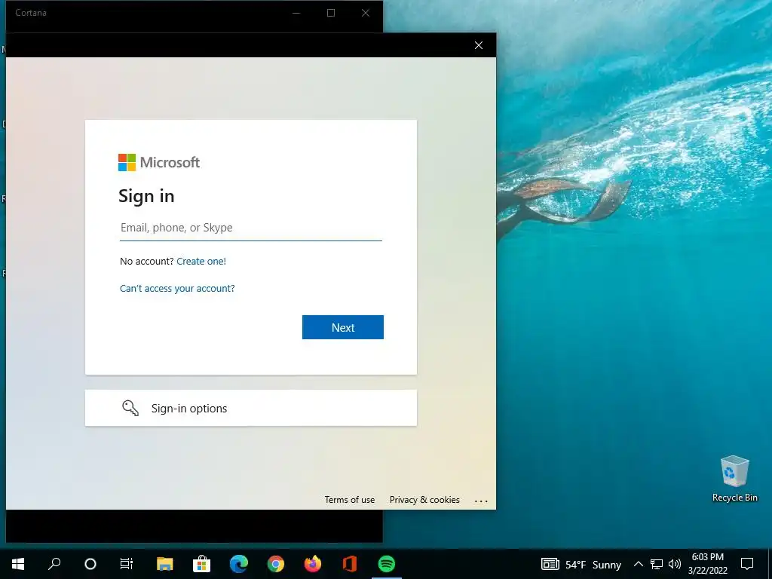Open Task View on the taskbar
Screen dimensions: 772x579
[127, 564]
